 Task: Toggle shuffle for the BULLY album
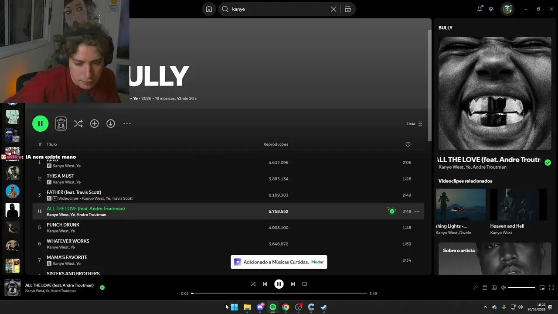(x=78, y=123)
